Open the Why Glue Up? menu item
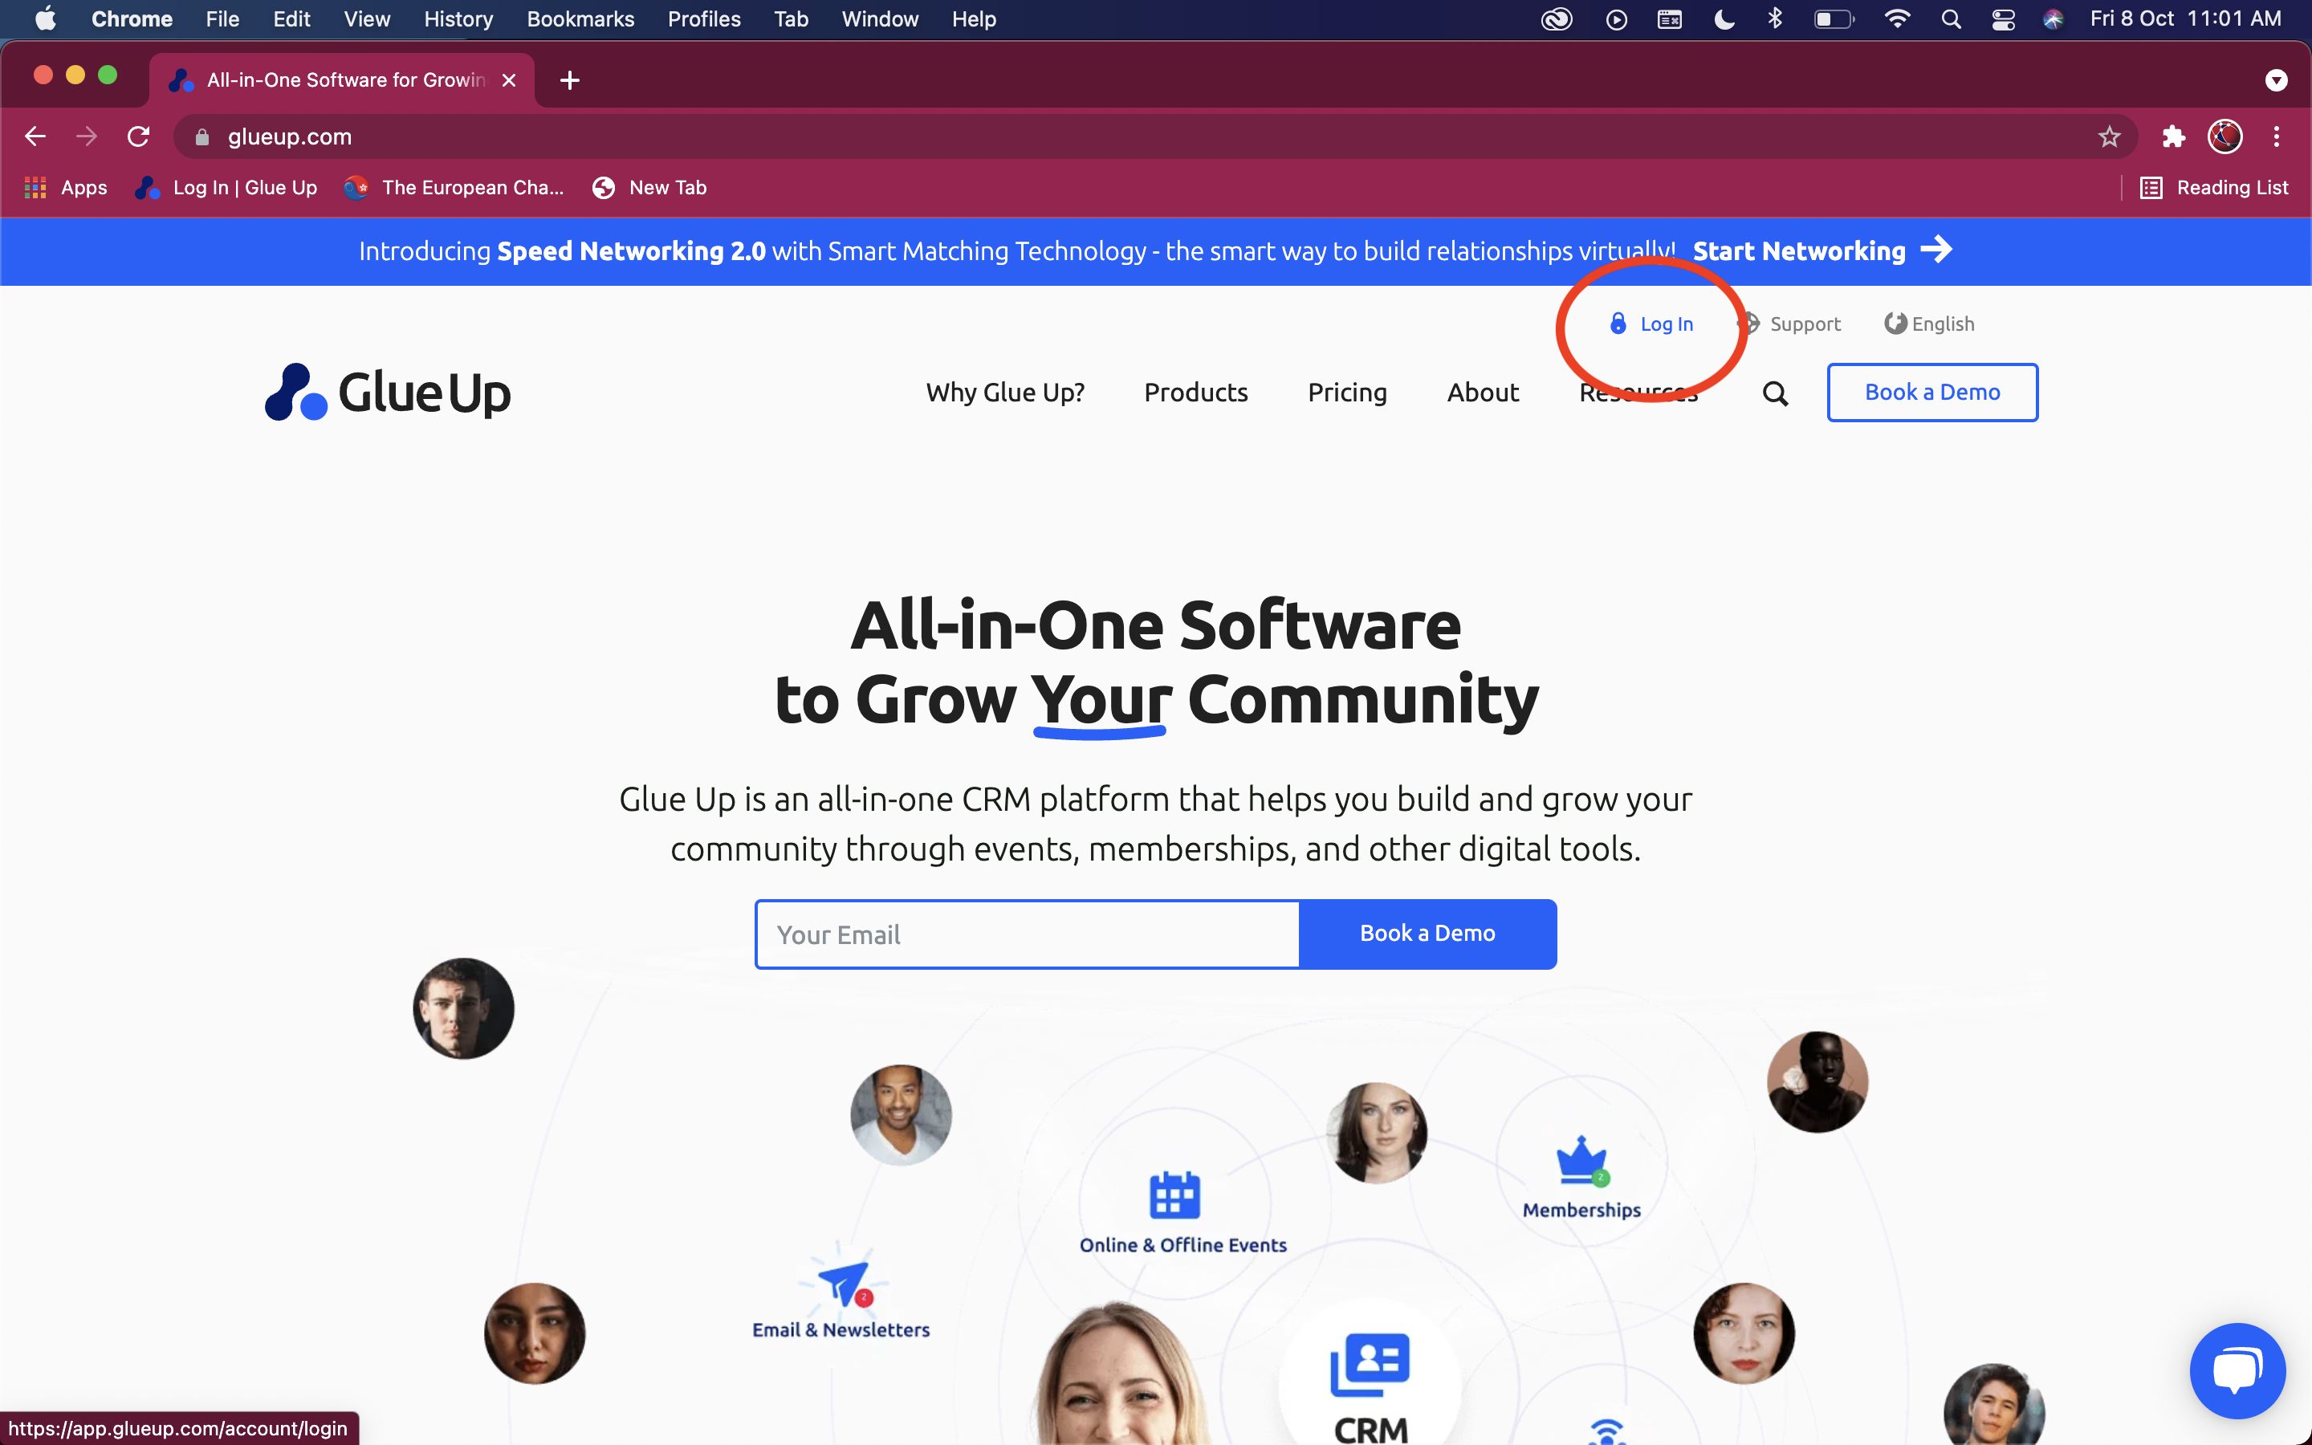Image resolution: width=2312 pixels, height=1445 pixels. pyautogui.click(x=1005, y=391)
